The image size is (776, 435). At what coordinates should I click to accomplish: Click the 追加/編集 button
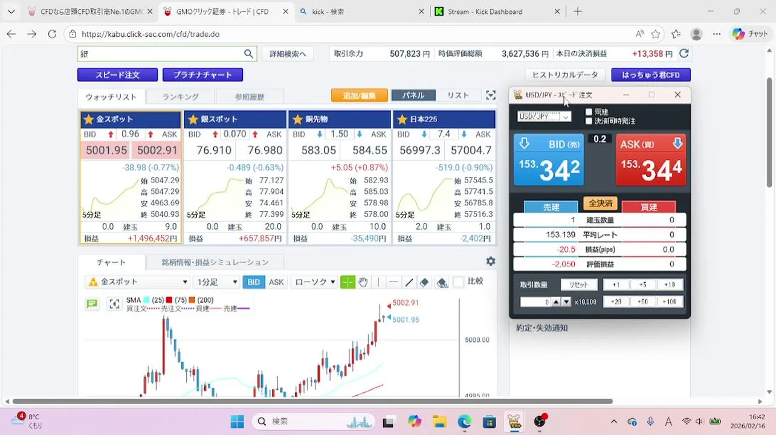359,95
